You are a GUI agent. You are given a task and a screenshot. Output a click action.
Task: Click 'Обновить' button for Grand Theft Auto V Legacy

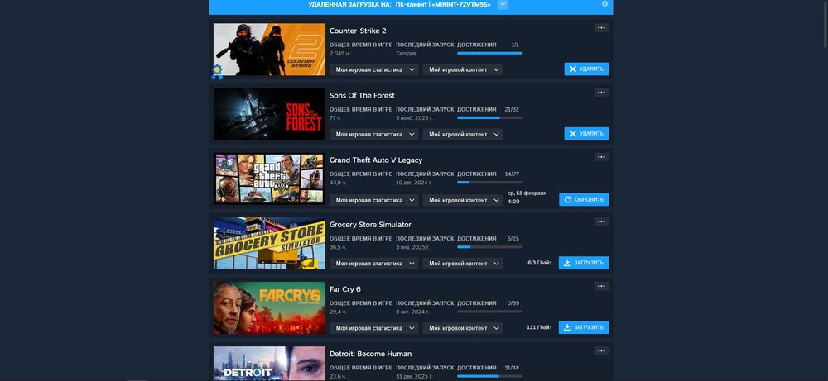tap(584, 200)
